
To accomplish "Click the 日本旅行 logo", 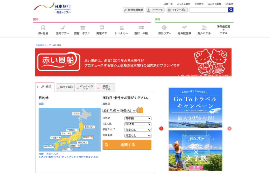I will click(x=52, y=6).
